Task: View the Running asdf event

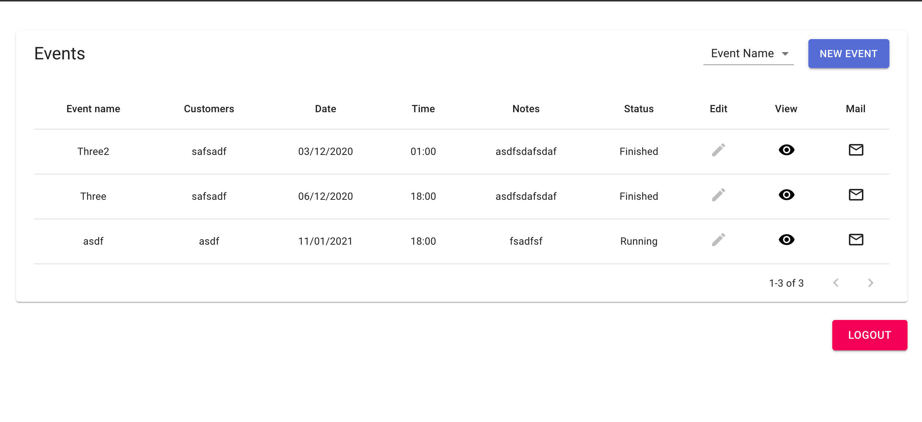Action: [x=786, y=240]
